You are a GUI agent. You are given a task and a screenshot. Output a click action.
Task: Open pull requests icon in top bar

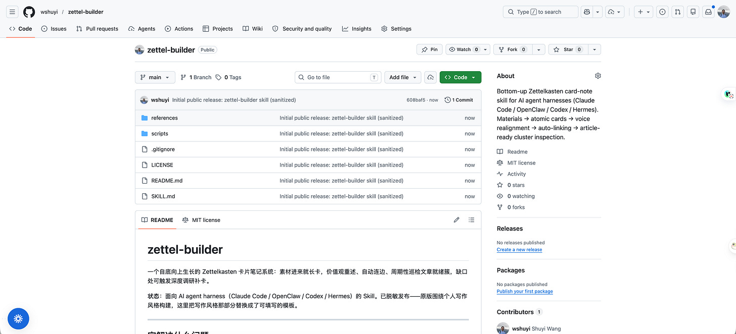(x=677, y=12)
